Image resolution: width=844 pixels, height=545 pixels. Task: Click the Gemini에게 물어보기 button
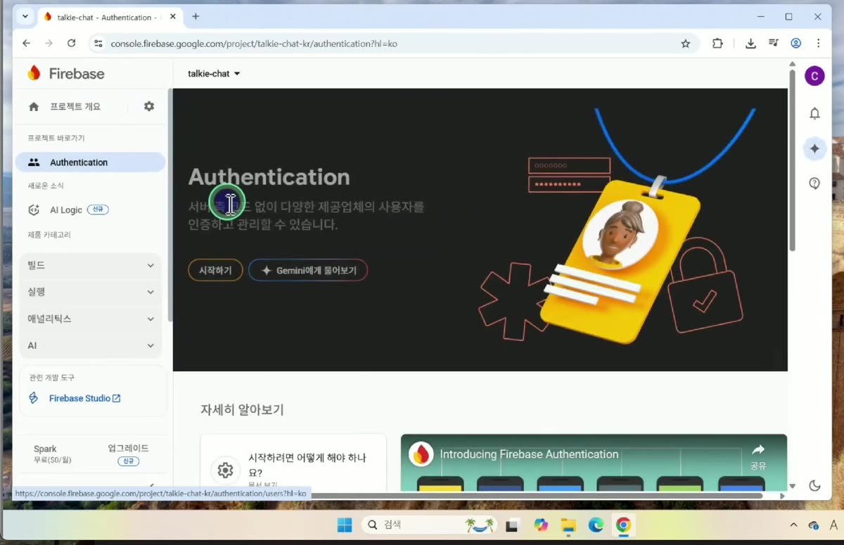pos(308,270)
